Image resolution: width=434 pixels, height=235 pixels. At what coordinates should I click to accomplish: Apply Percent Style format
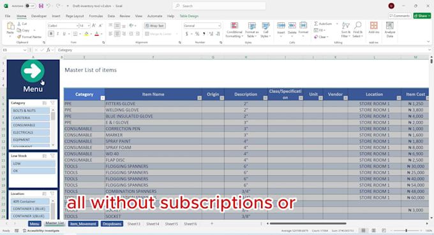pos(197,34)
